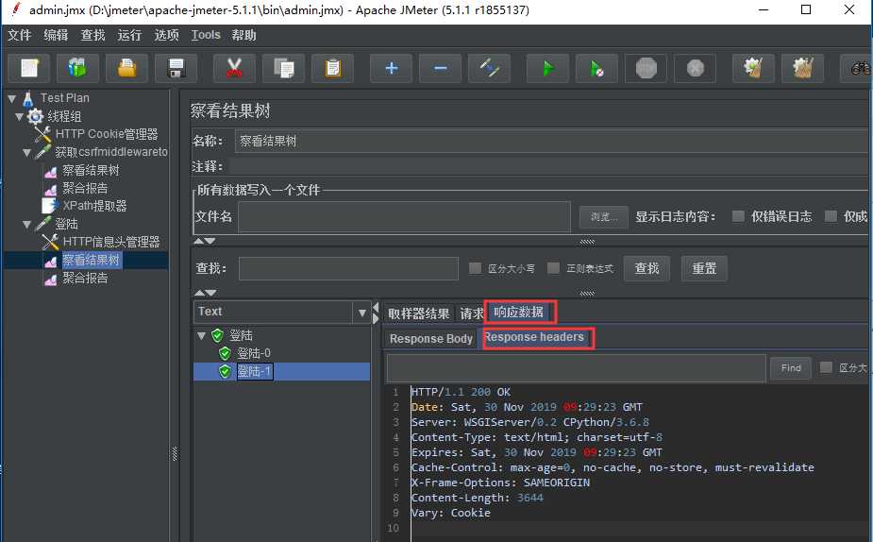Image resolution: width=873 pixels, height=542 pixels.
Task: Open the 查找 menu
Action: click(92, 35)
